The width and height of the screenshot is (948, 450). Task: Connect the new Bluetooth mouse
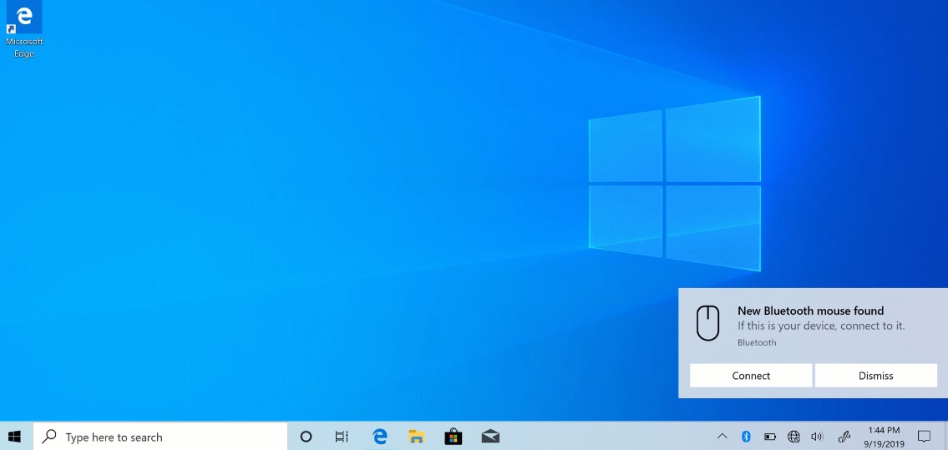751,376
